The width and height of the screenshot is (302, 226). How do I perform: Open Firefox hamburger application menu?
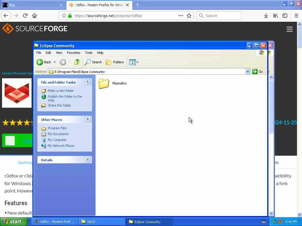point(296,16)
